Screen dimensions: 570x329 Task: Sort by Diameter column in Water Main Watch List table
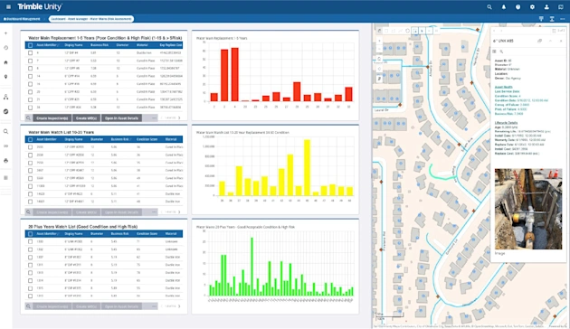[97, 139]
